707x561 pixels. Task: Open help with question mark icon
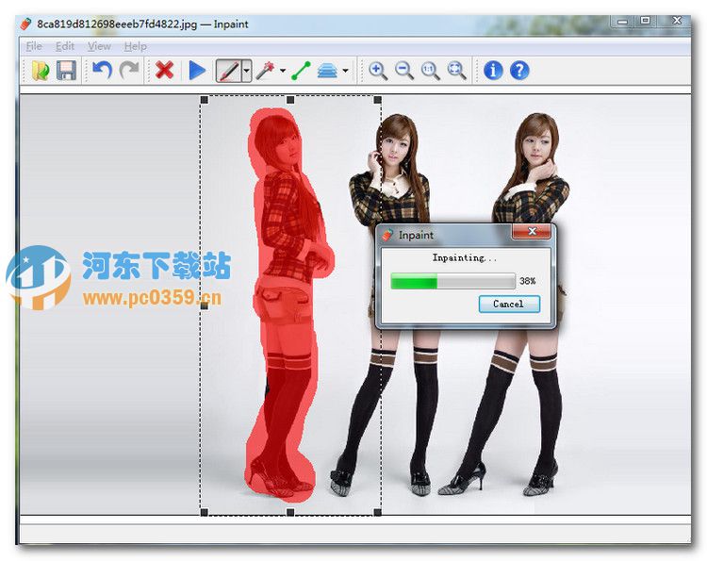[x=519, y=71]
